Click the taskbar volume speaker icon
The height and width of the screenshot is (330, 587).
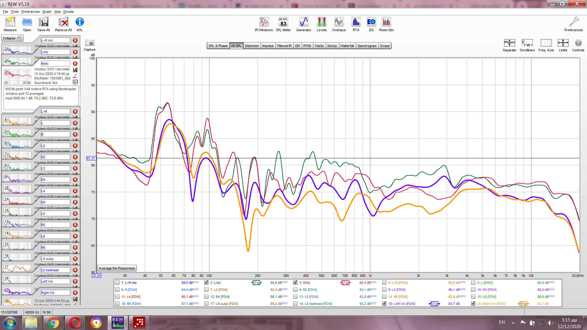click(x=550, y=323)
